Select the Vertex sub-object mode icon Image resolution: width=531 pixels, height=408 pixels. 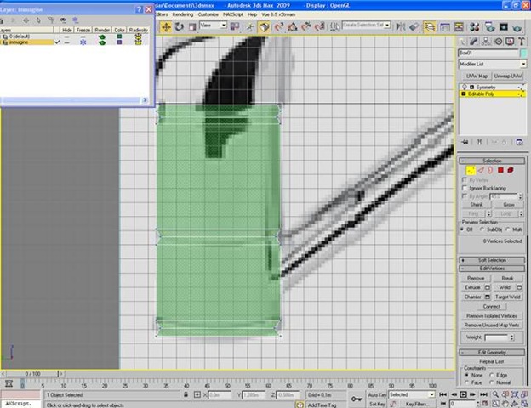469,170
